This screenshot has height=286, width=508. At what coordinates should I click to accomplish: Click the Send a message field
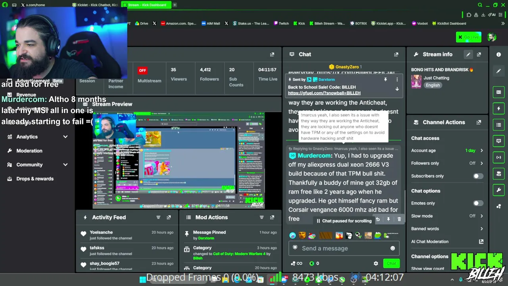[x=343, y=248]
